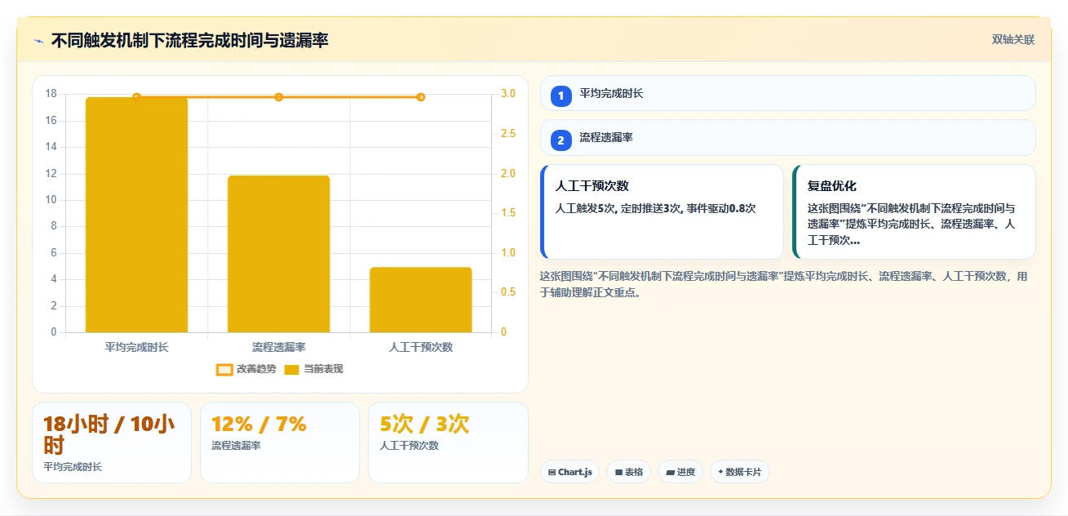Click the 5次 / 3次 stat card

click(448, 443)
